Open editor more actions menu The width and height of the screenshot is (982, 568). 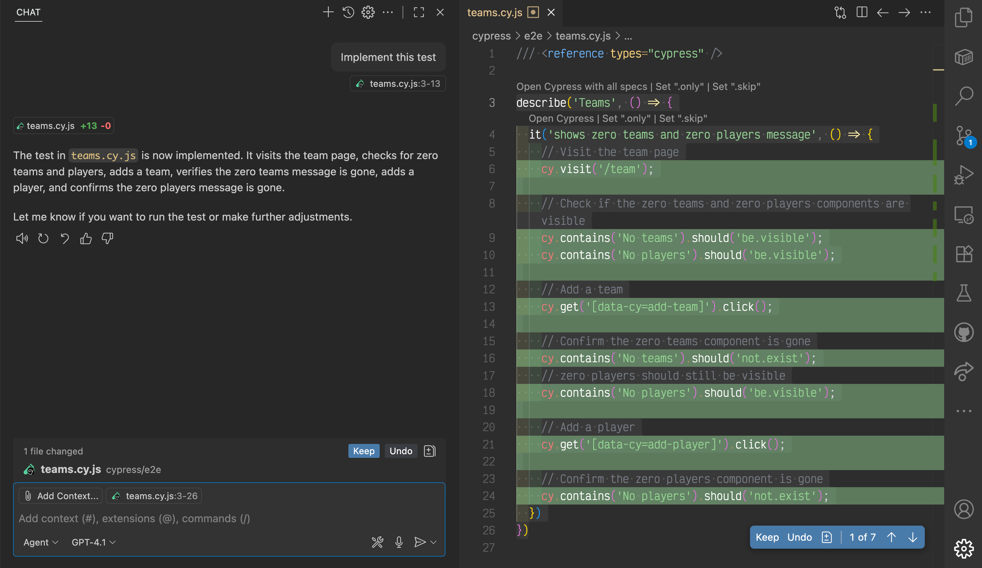(x=925, y=13)
